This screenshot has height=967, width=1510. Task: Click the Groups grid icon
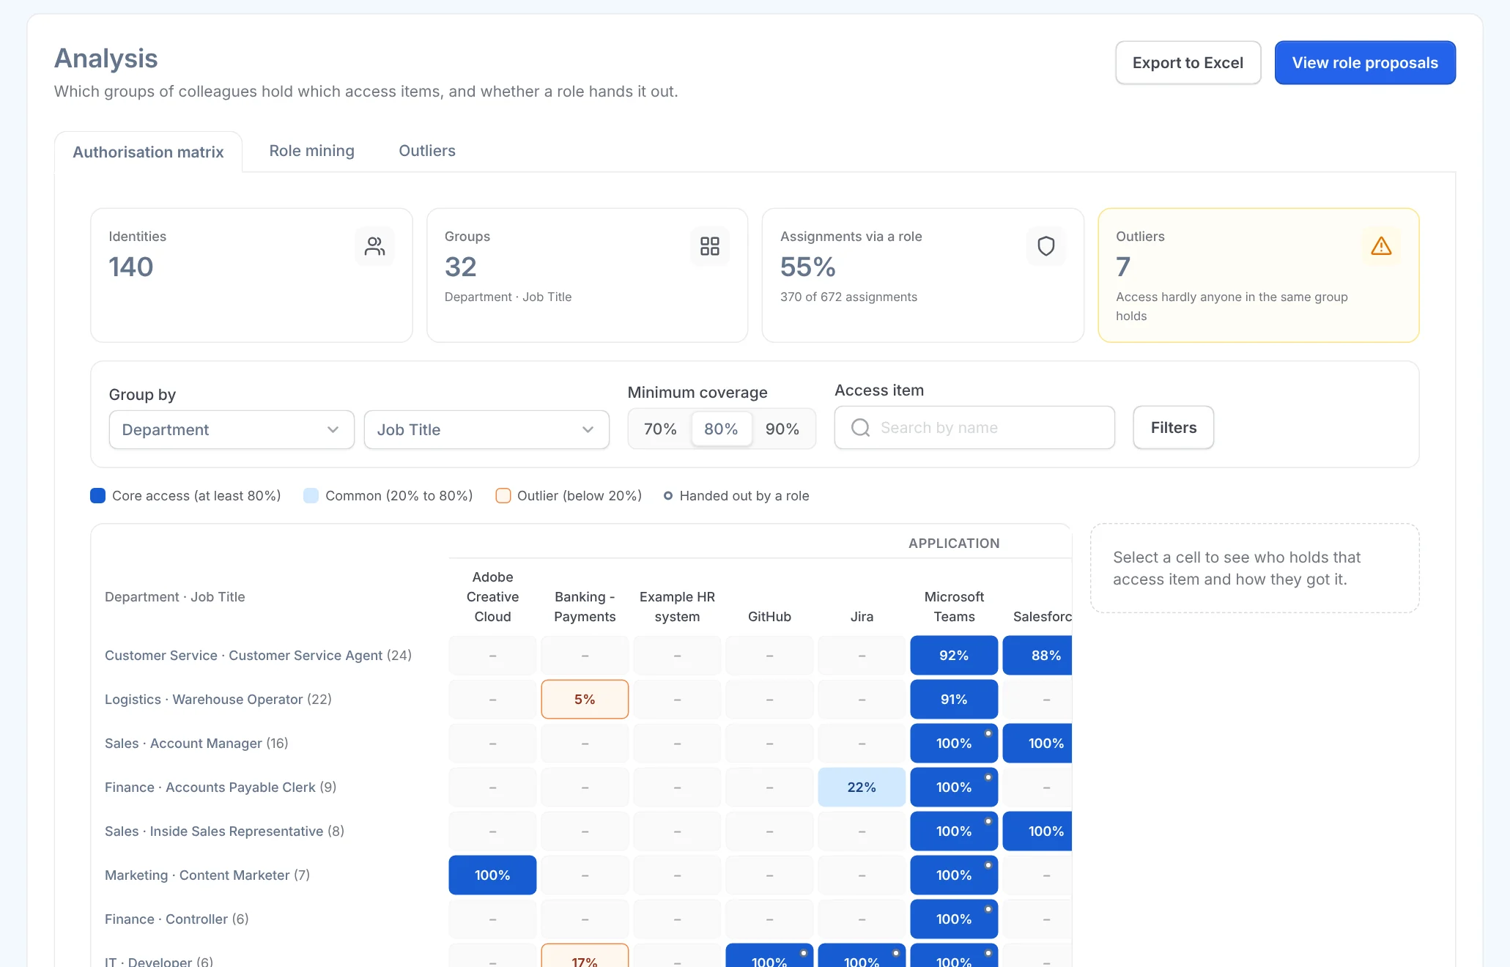tap(709, 246)
